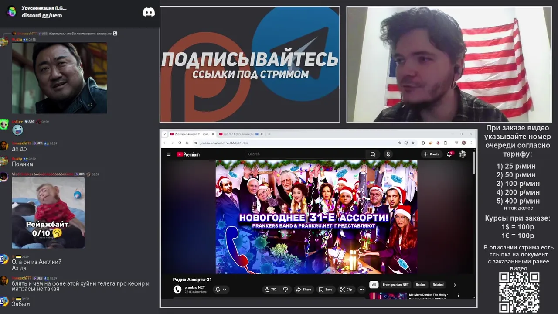Viewport: 558px width, 314px height.
Task: Click 'О, а он из Англии?' message
Action: click(37, 262)
